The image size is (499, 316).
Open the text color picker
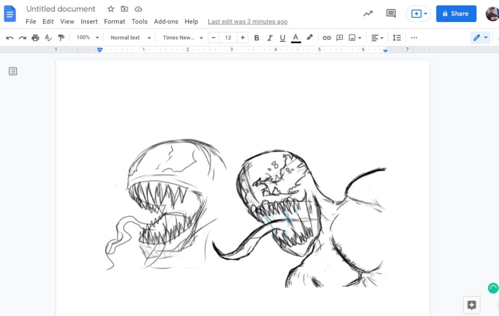(296, 38)
